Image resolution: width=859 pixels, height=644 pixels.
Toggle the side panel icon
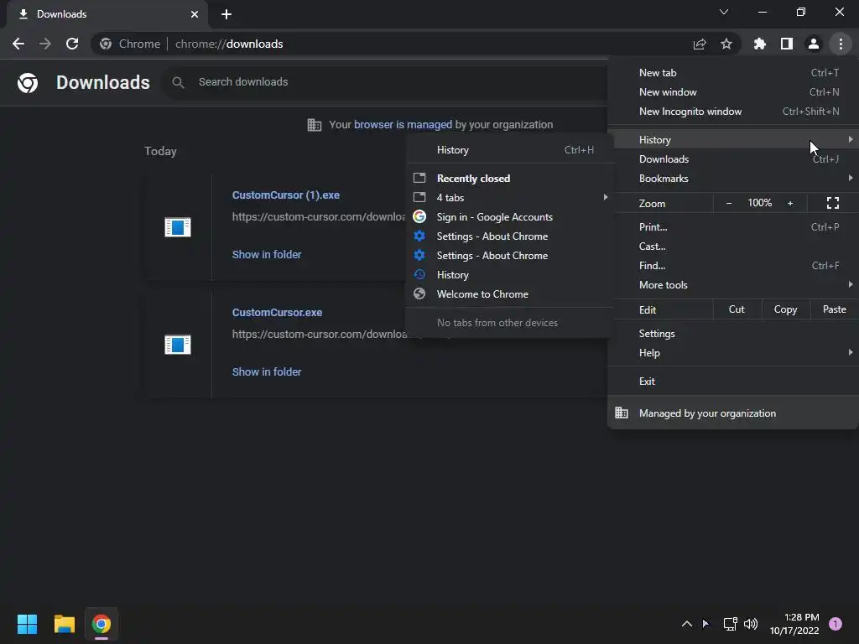787,44
